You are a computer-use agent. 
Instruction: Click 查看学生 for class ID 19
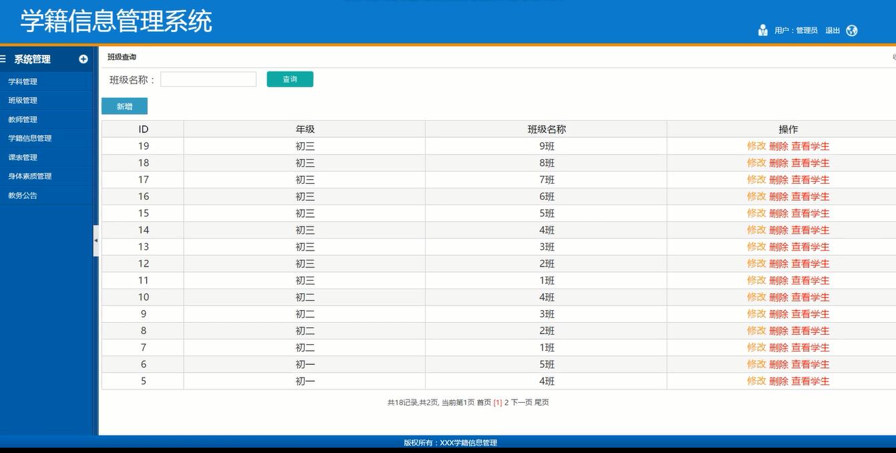tap(810, 146)
